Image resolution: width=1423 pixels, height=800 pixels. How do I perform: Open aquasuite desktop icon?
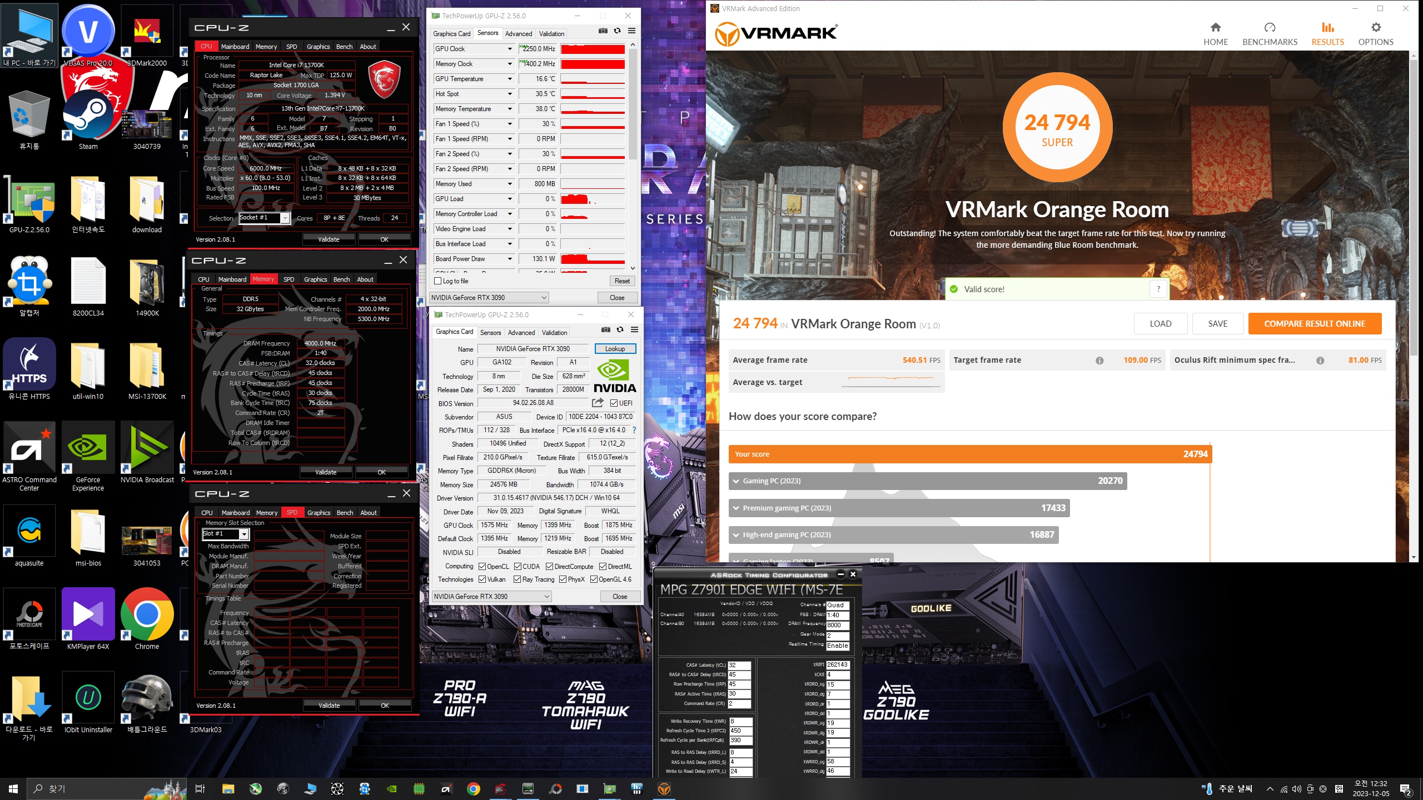point(29,536)
